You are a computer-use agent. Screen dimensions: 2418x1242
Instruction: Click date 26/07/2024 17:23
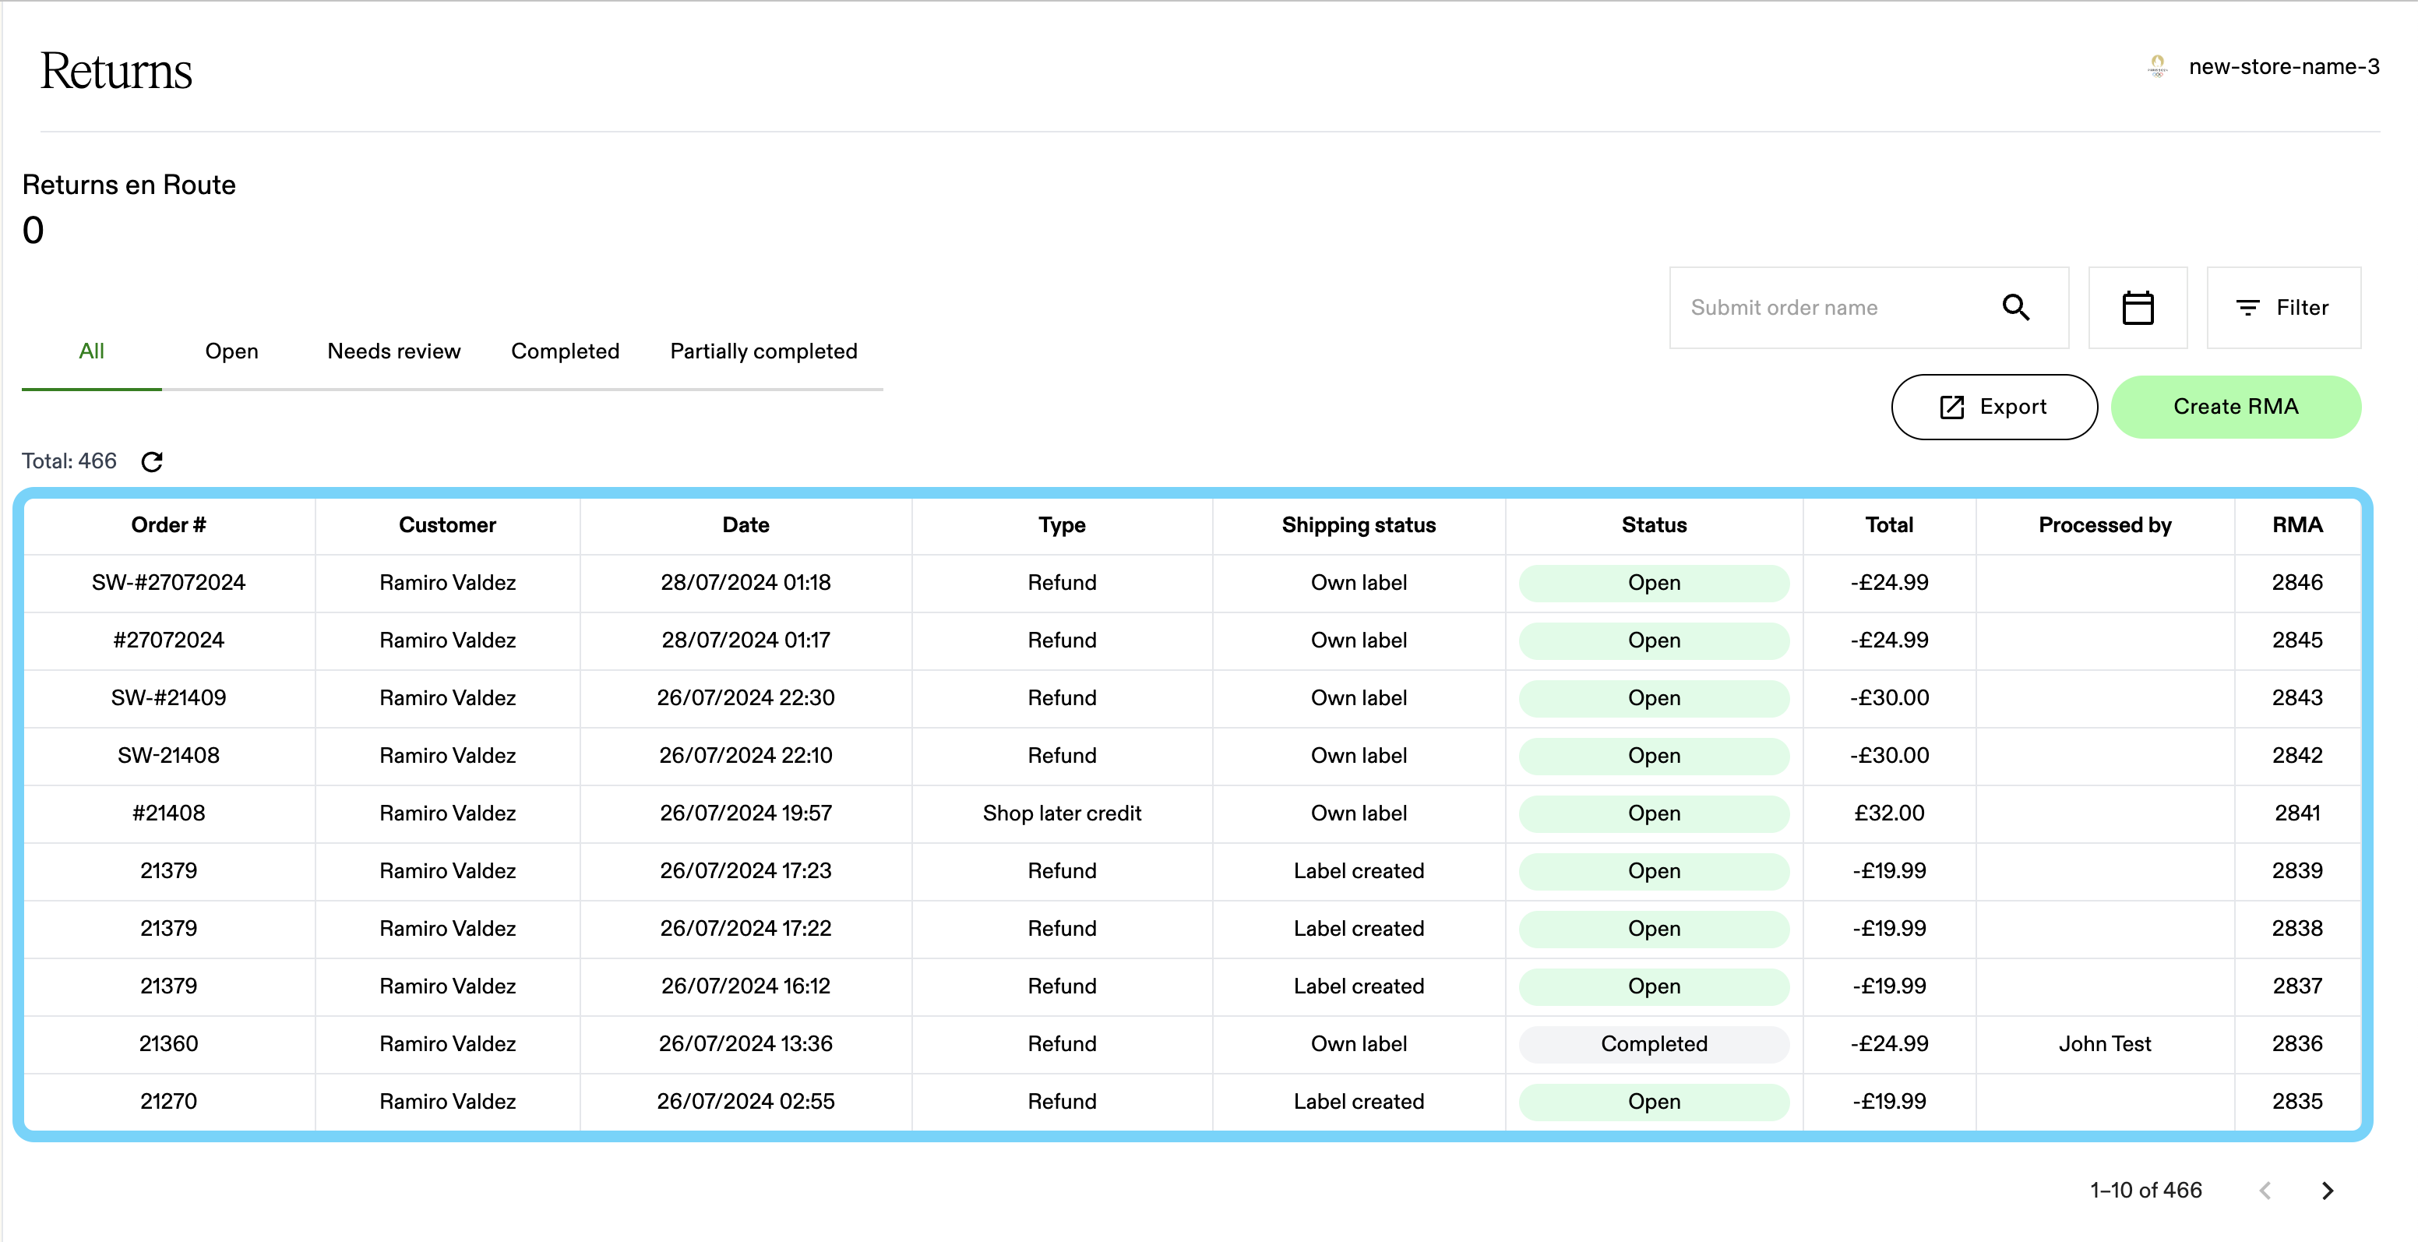click(745, 871)
